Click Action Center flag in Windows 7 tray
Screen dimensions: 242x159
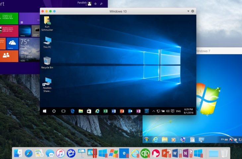tap(231, 140)
